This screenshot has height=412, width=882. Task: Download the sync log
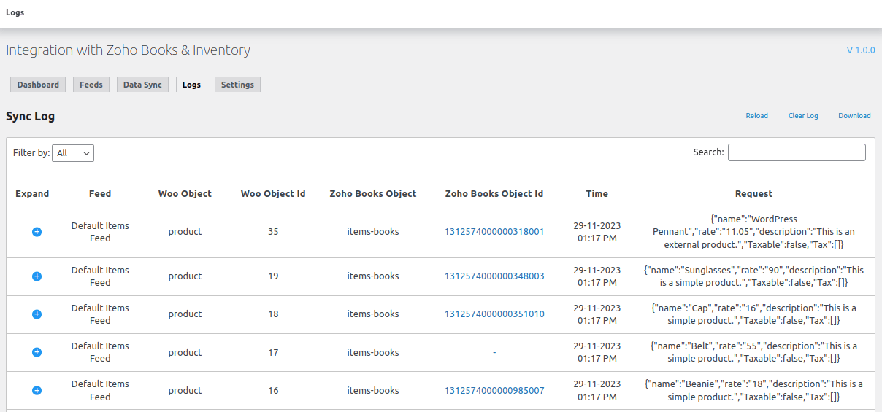pyautogui.click(x=854, y=116)
